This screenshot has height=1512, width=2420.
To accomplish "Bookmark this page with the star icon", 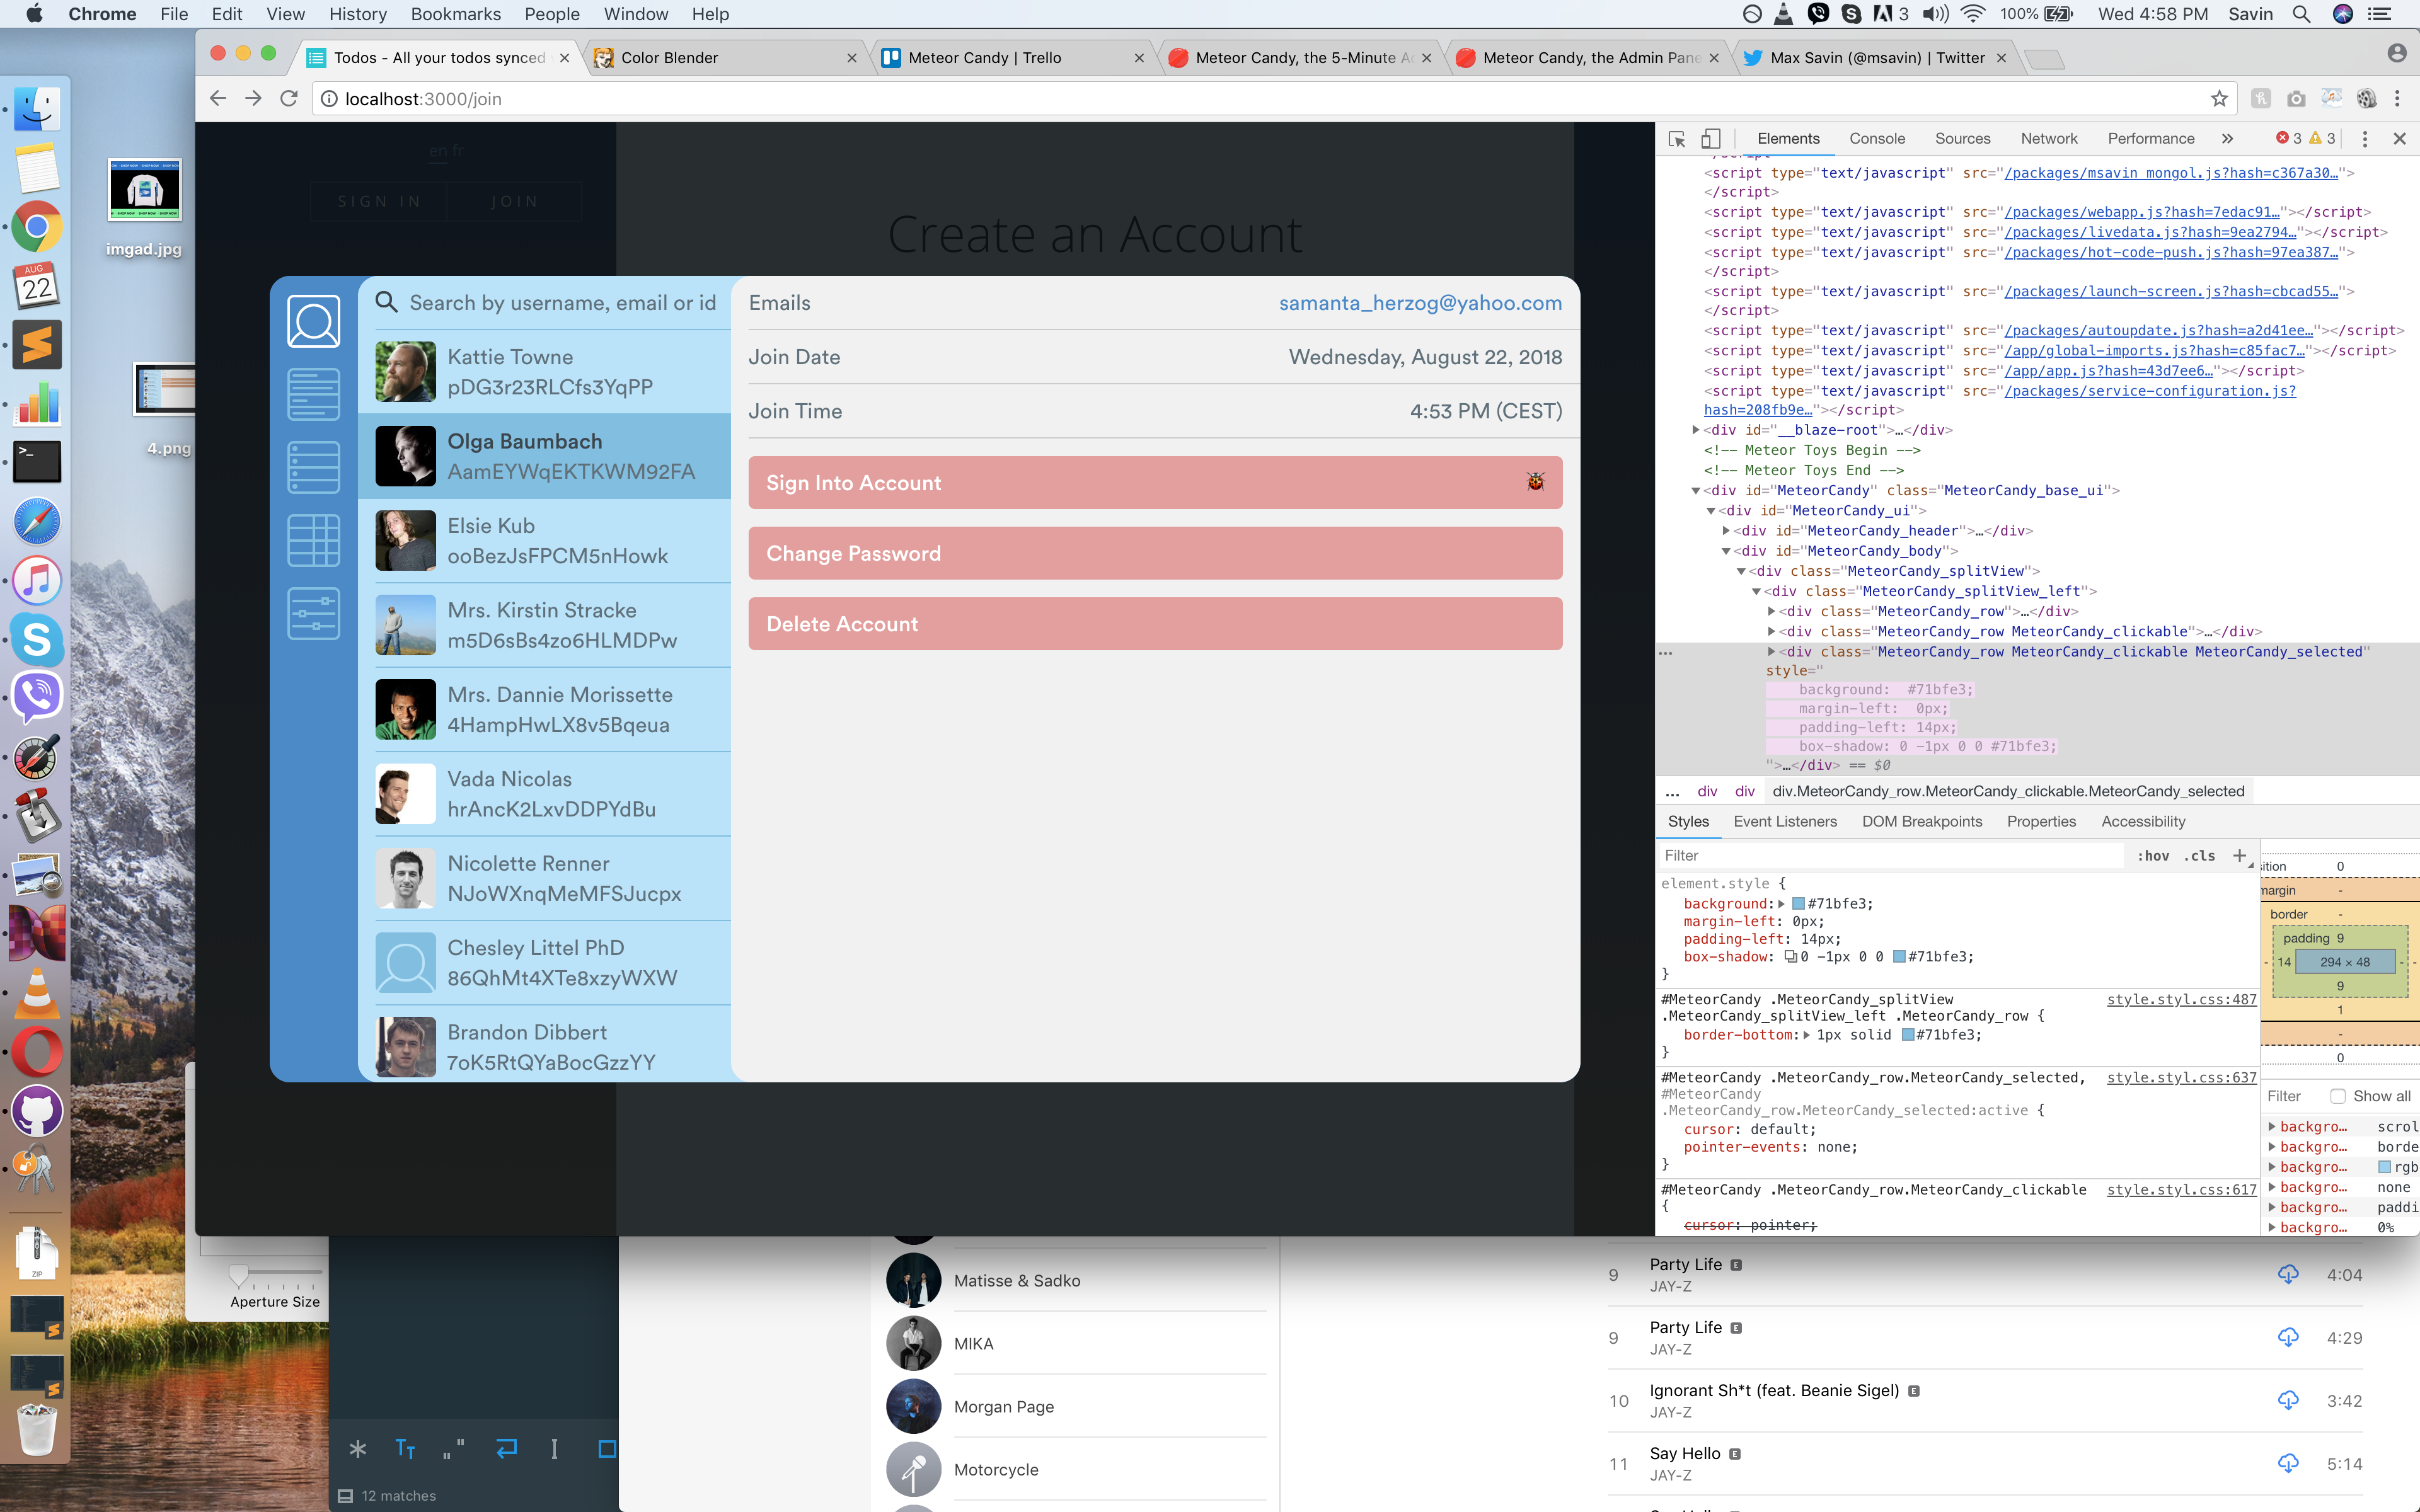I will 2219,98.
